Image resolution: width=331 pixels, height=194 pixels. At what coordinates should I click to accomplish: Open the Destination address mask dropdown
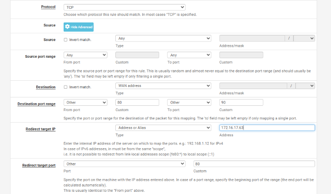(304, 86)
